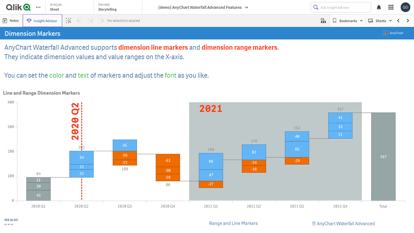Toggle the Notes panel
The height and width of the screenshot is (233, 414).
11,21
